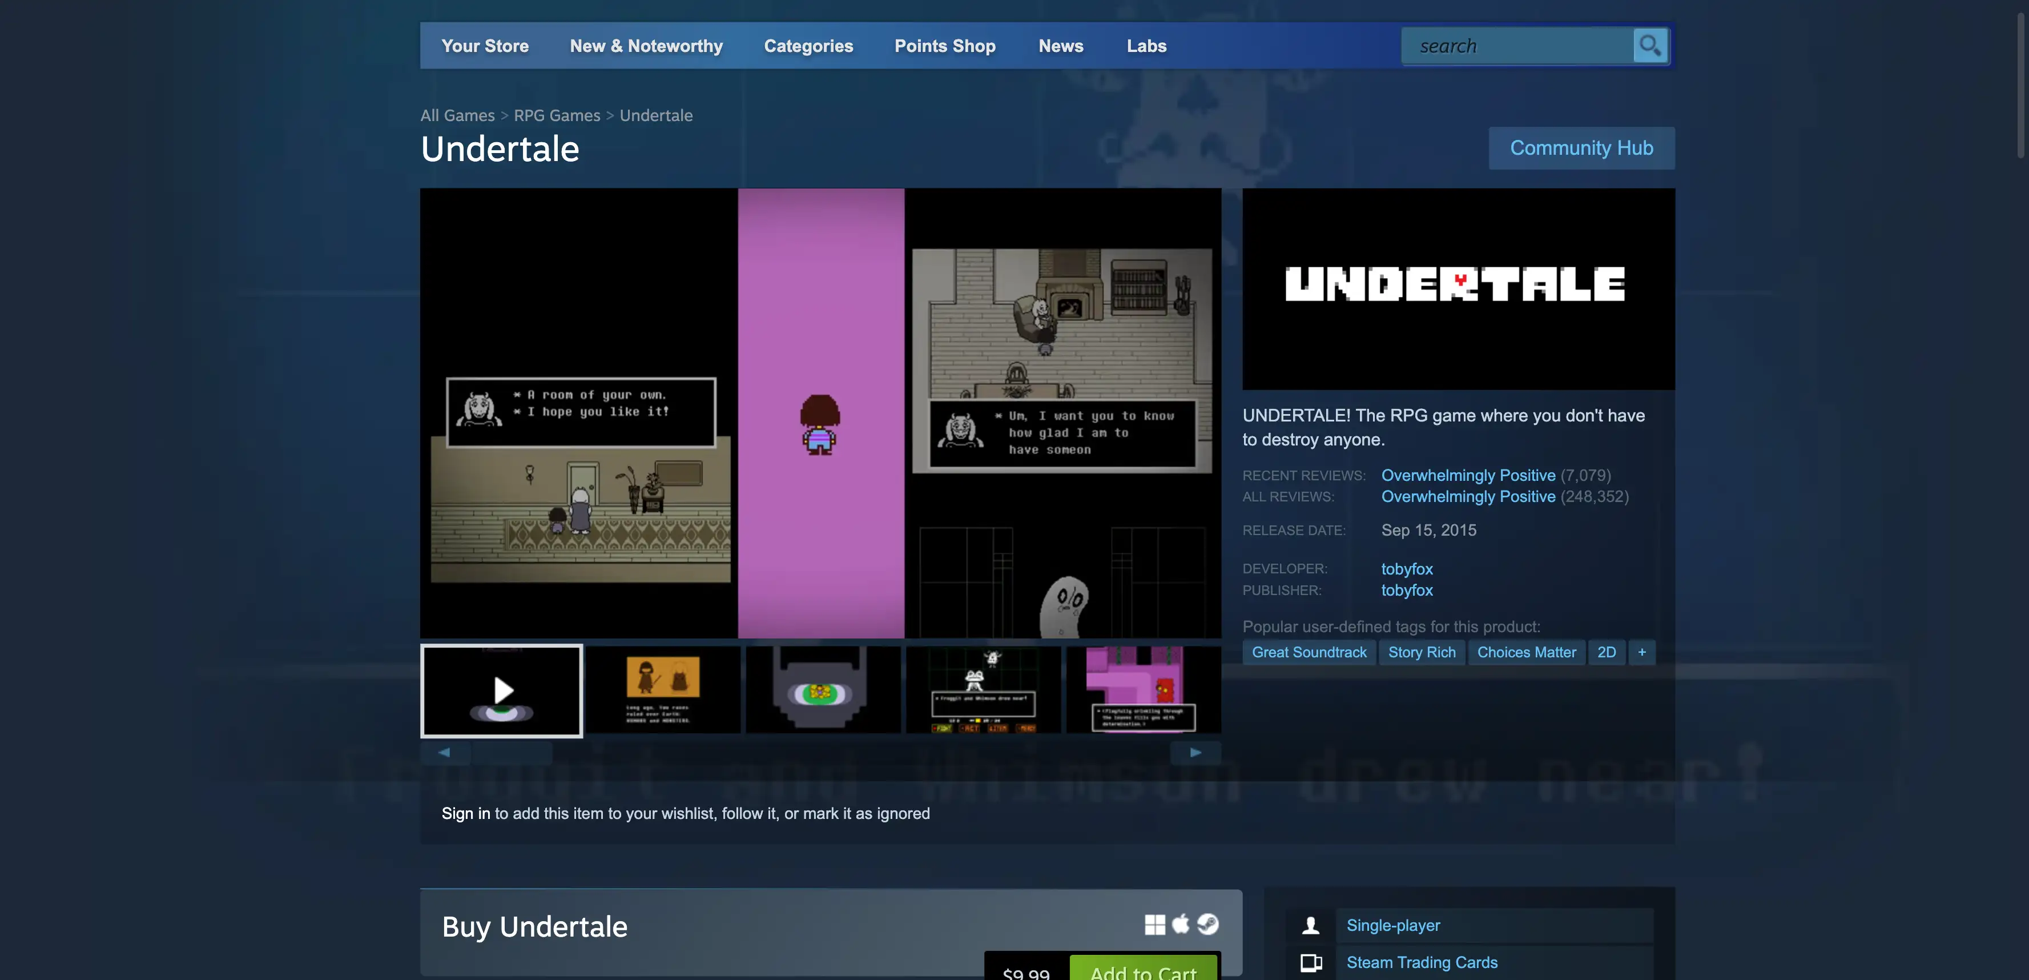Select the 2D tag
The height and width of the screenshot is (980, 2029).
[1607, 652]
